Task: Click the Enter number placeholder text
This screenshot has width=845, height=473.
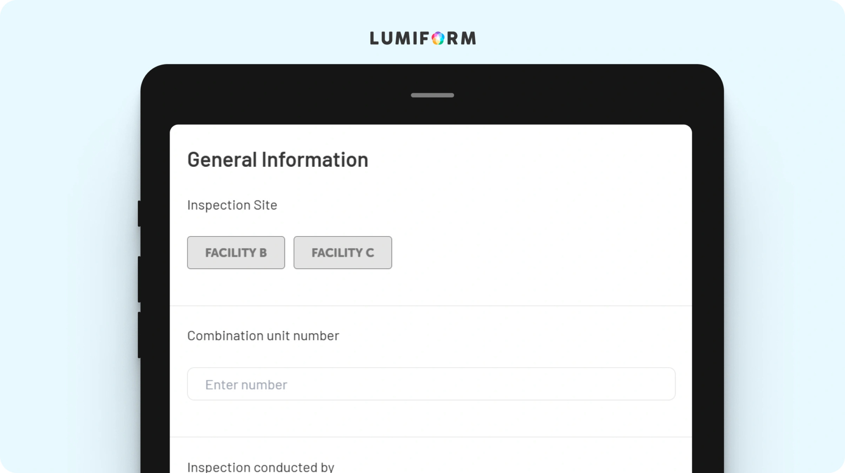Action: [x=246, y=385]
